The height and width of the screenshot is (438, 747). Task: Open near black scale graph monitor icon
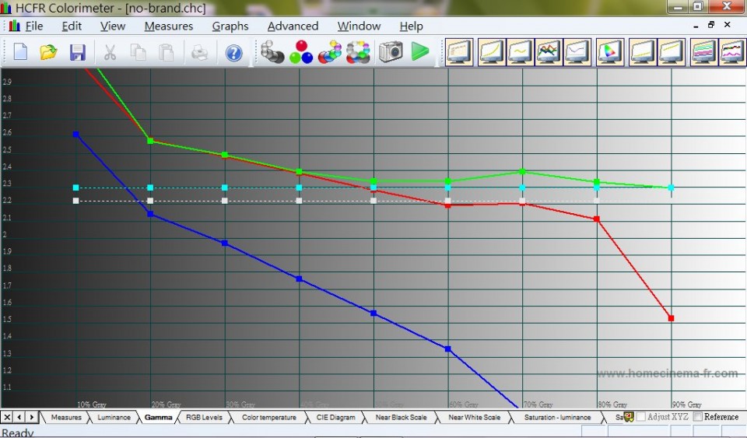tap(643, 51)
